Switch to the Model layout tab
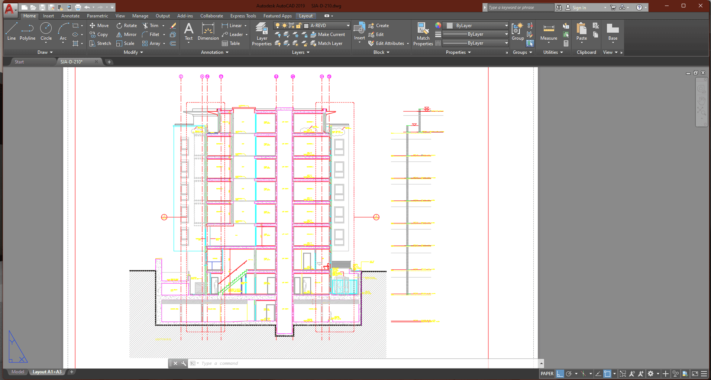 coord(17,372)
